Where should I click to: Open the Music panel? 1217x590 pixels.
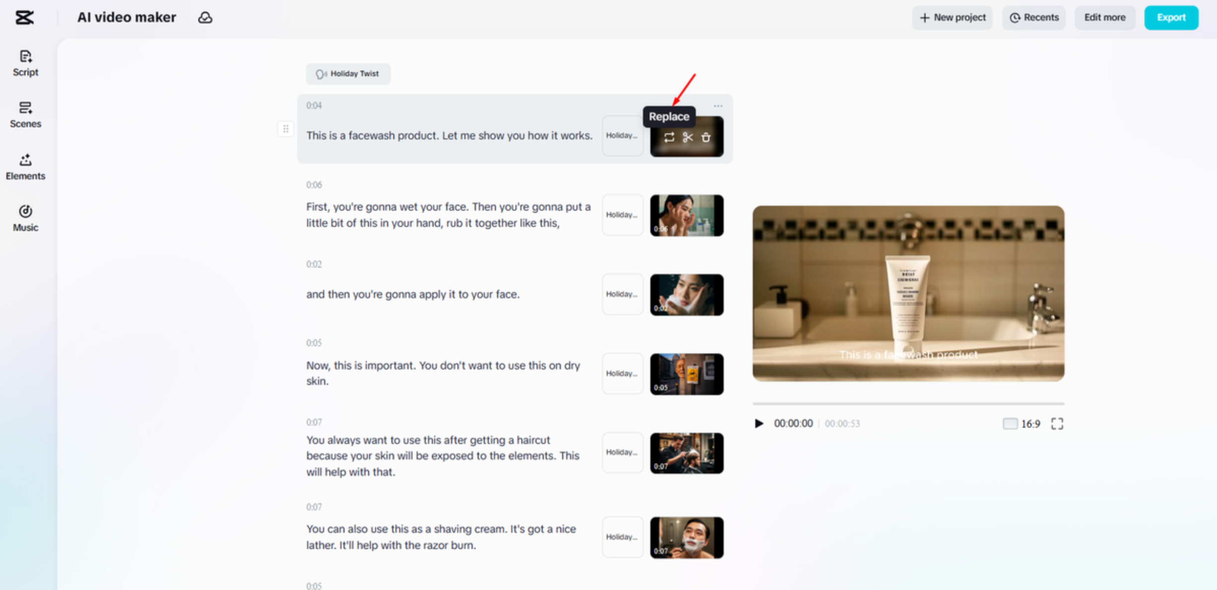[25, 218]
